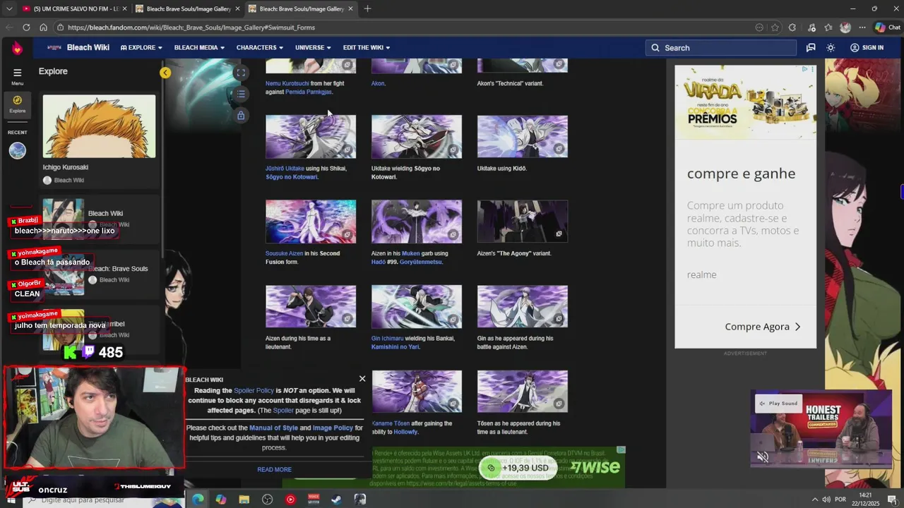Viewport: 904px width, 508px height.
Task: Open the Copilot Chat button
Action: 888,28
